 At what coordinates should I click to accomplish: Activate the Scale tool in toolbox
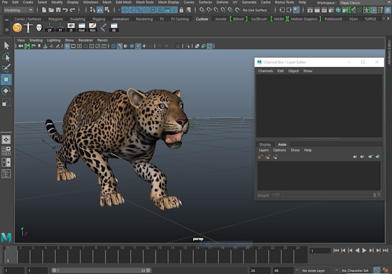tap(6, 102)
